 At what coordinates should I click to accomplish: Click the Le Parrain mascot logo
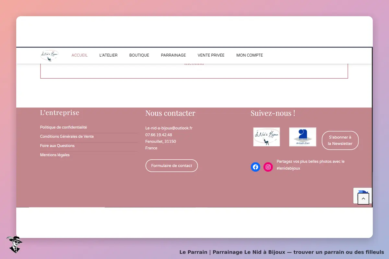click(14, 244)
